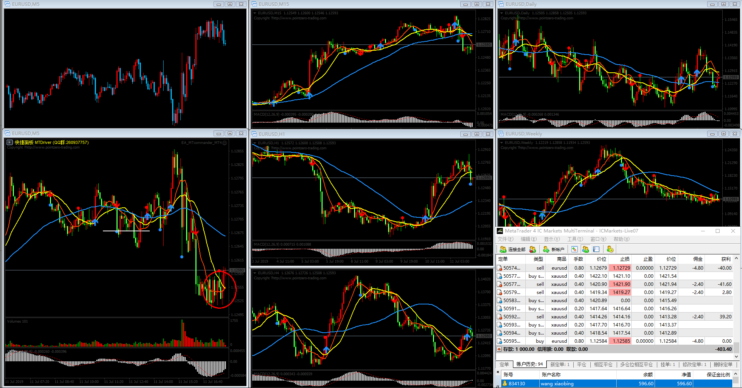Open the 相互平仓 close-by tab
The width and height of the screenshot is (742, 388).
pos(603,364)
